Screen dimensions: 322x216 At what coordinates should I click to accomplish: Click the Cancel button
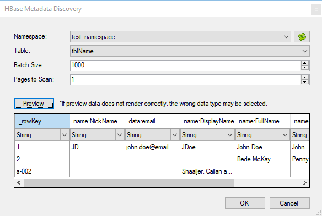(x=289, y=203)
